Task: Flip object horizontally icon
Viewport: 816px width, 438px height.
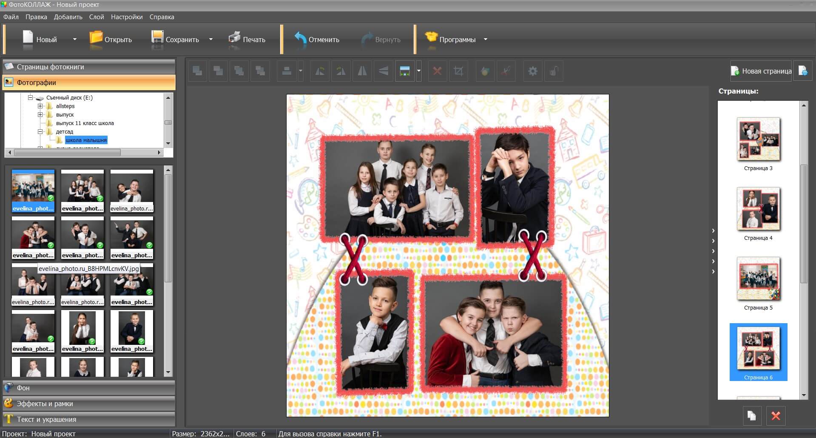Action: pos(362,71)
